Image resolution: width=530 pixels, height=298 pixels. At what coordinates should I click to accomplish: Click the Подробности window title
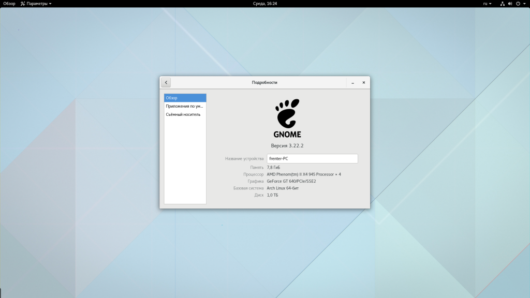[264, 82]
